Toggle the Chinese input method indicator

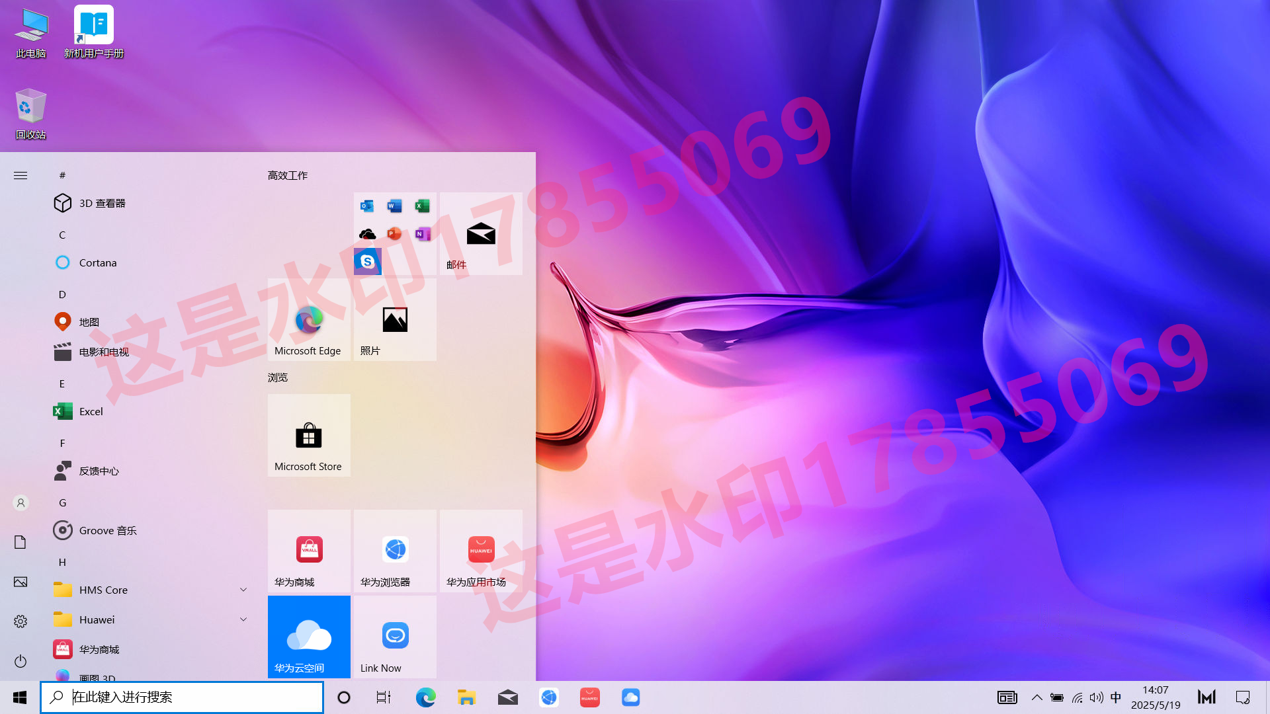[x=1116, y=697]
